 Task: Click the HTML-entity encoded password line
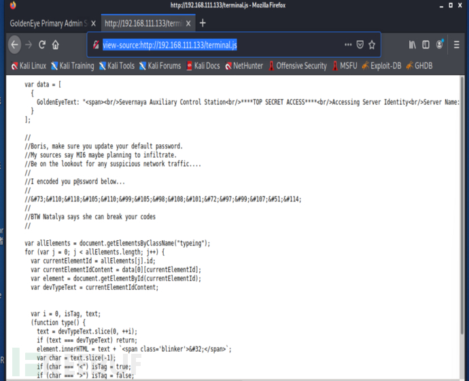click(163, 199)
